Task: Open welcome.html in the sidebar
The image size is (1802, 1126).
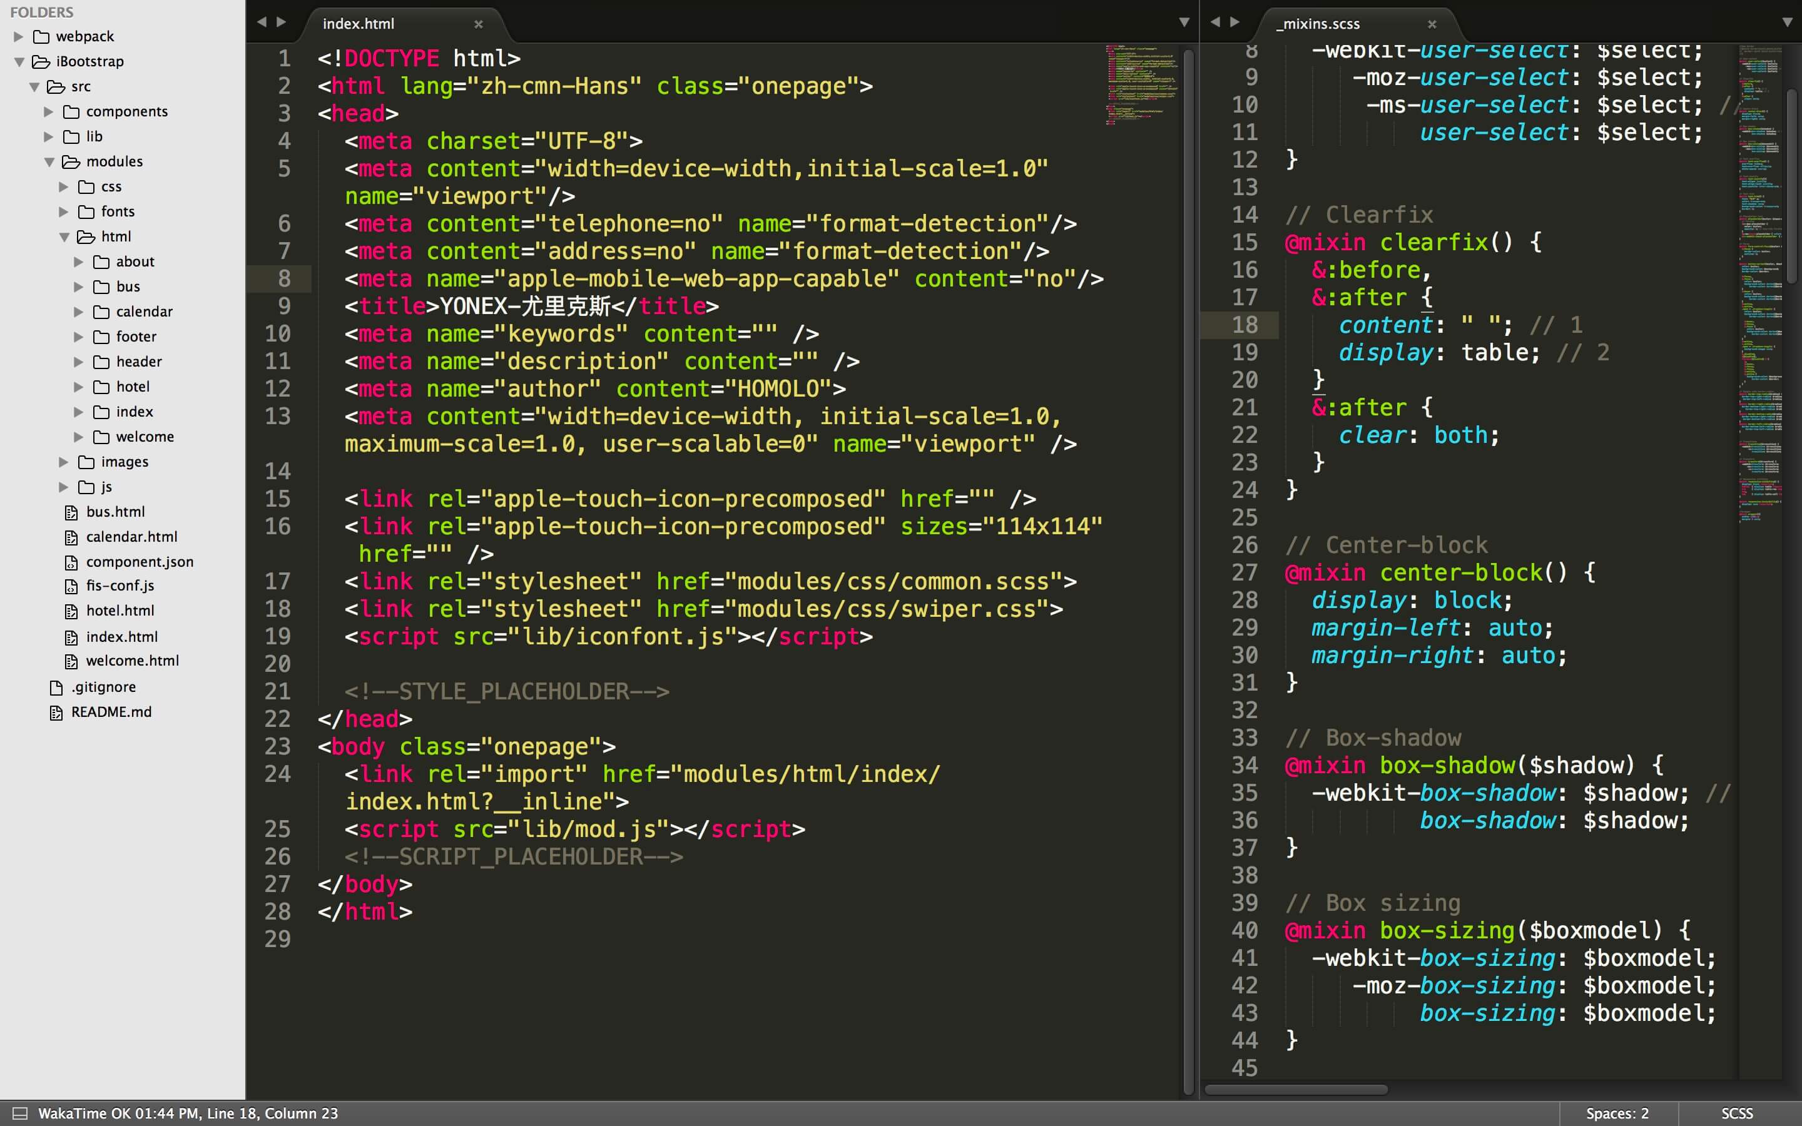Action: pos(133,661)
